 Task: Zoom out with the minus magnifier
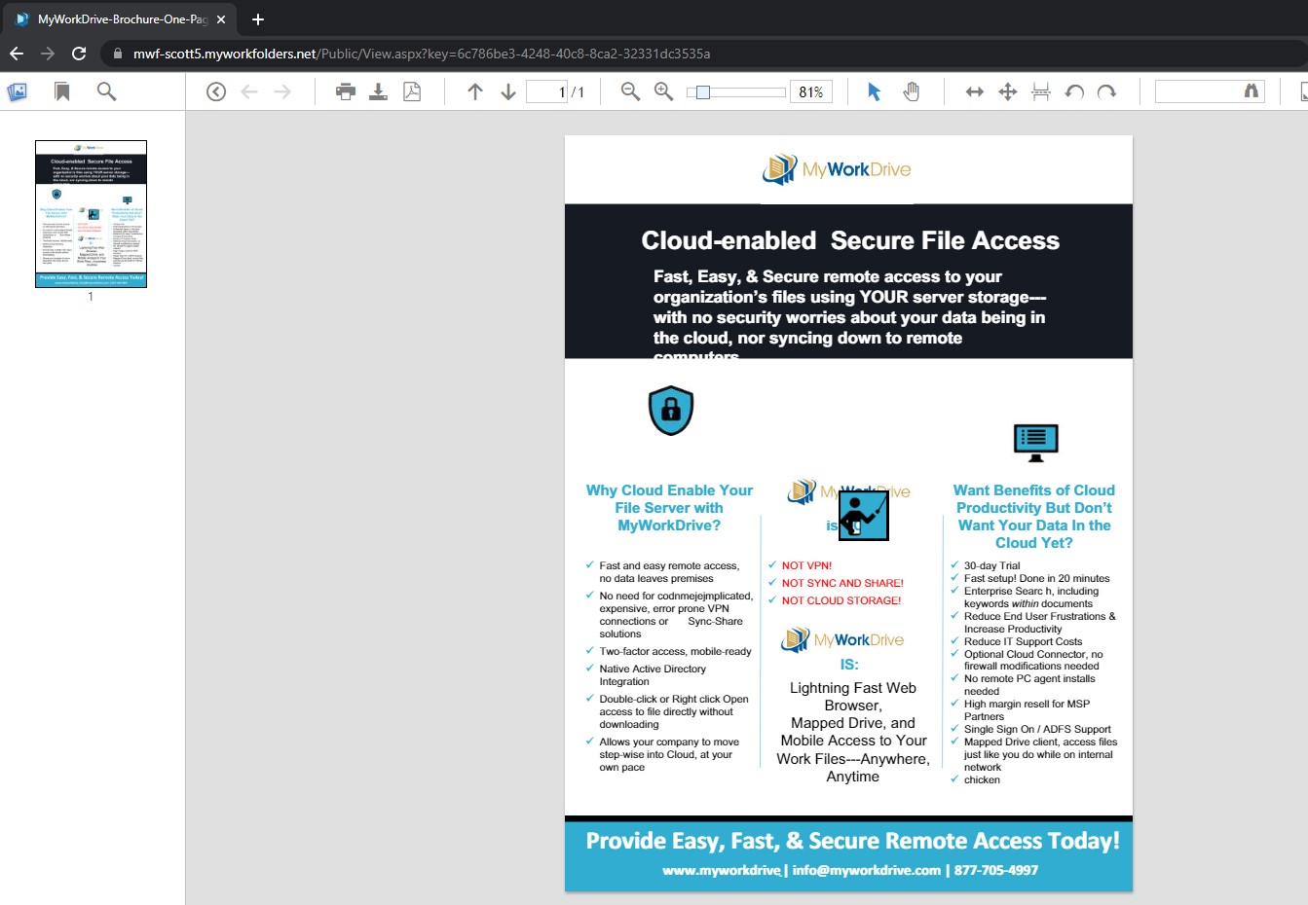point(630,91)
